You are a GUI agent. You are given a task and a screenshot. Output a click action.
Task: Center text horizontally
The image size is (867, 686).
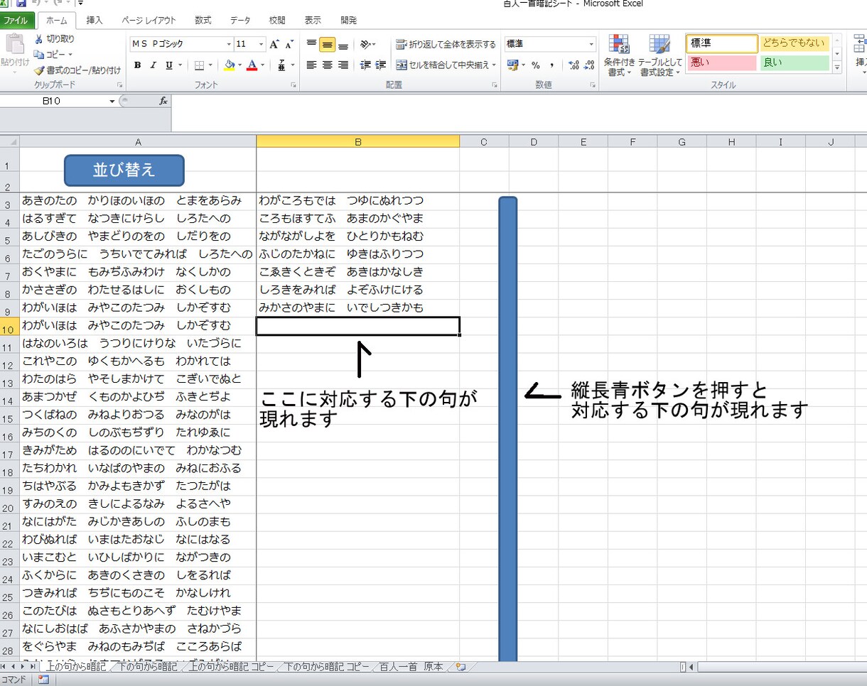click(327, 65)
